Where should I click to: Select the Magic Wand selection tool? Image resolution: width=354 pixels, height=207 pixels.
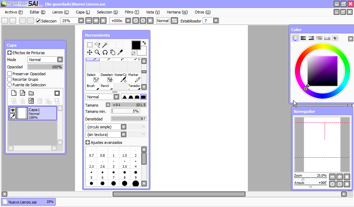click(105, 44)
